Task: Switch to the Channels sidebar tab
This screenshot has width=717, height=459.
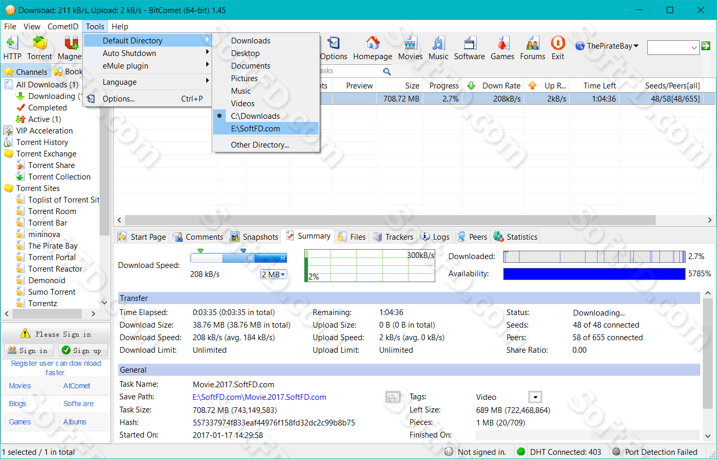Action: pos(26,72)
